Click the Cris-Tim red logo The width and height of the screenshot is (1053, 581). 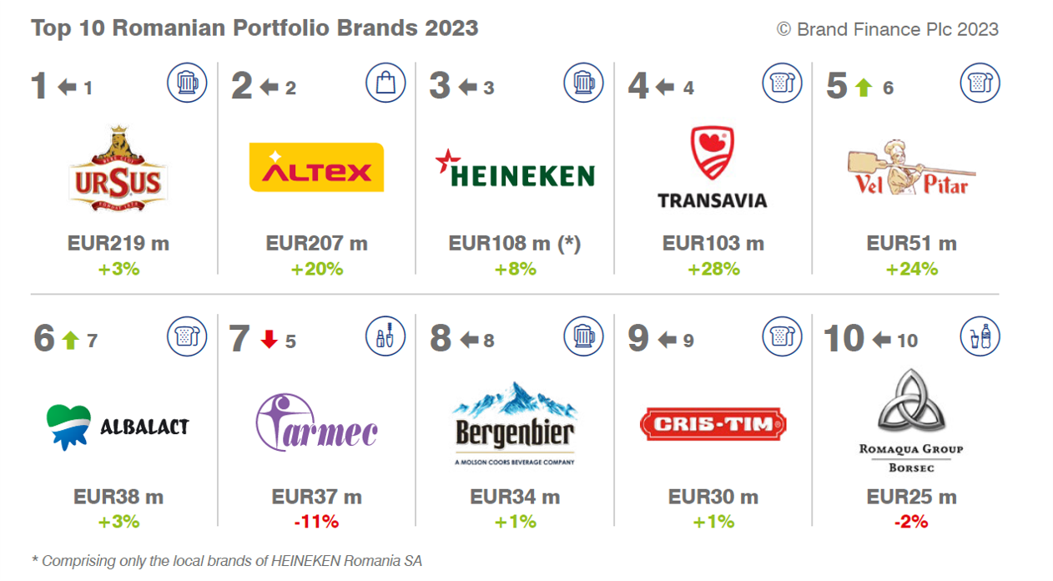point(713,424)
